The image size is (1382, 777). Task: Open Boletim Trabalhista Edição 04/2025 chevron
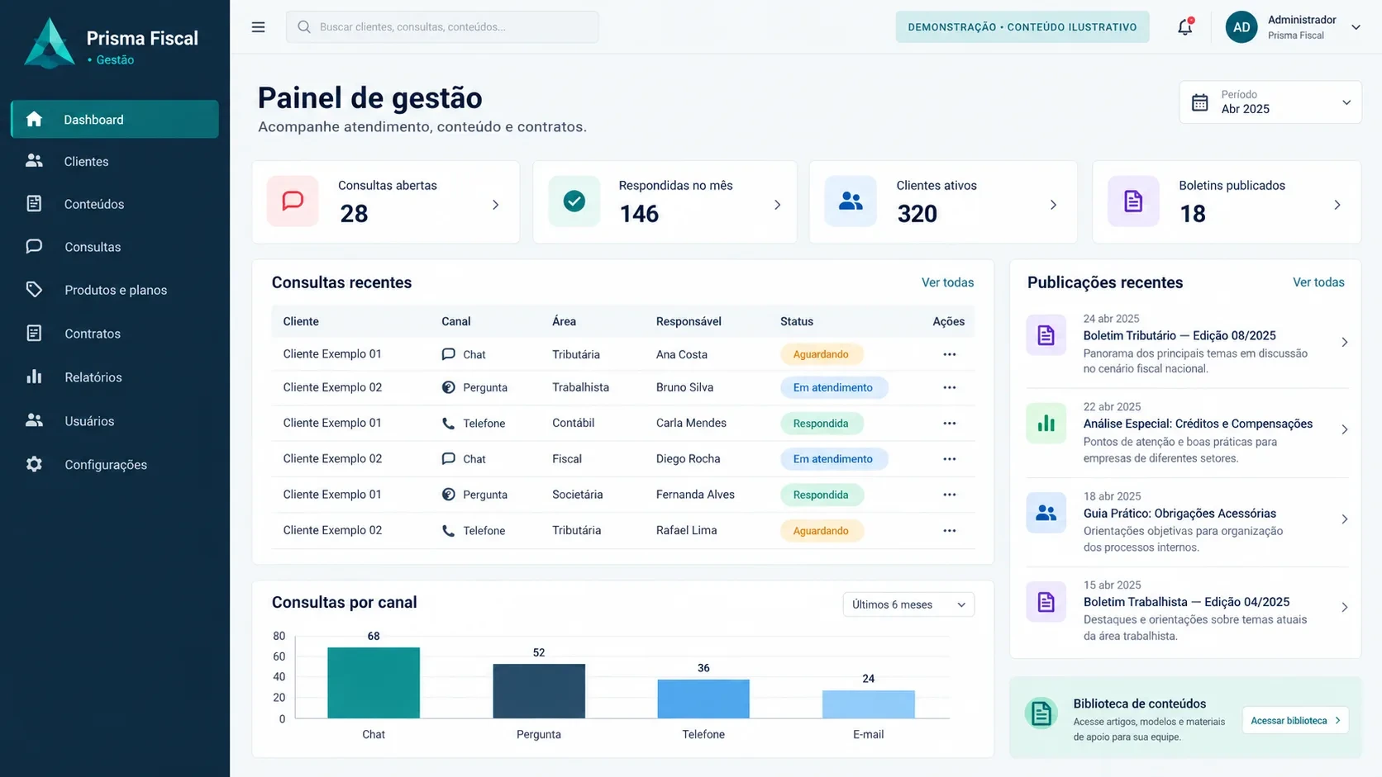point(1344,608)
